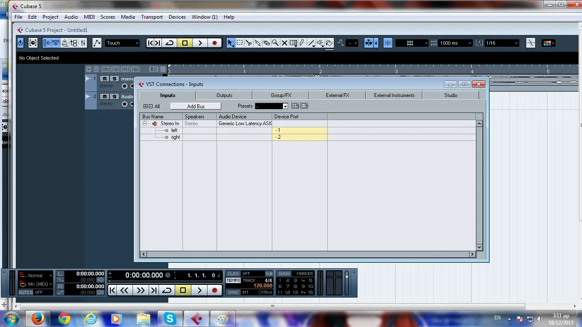Open the Mixer from the toolbar
Viewport: 582px width, 327px height.
coord(83,43)
